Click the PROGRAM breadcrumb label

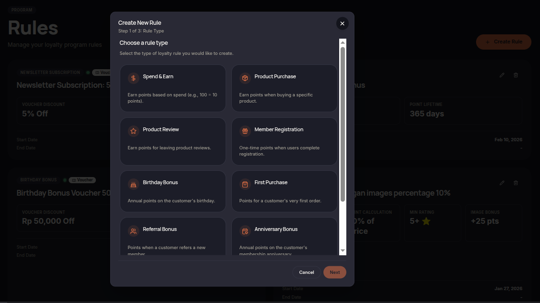21,10
